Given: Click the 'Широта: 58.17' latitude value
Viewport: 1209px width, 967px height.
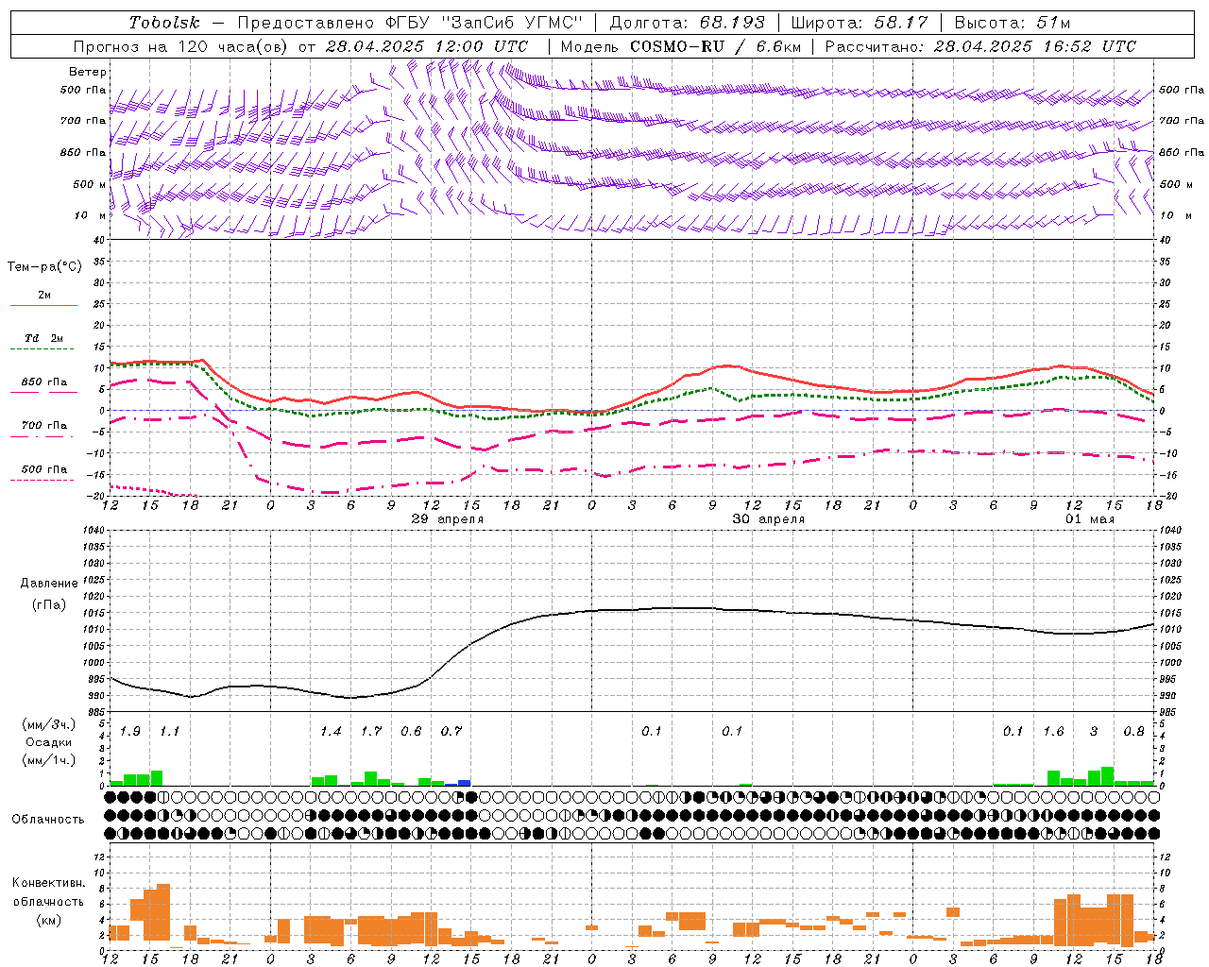Looking at the screenshot, I should click(860, 23).
